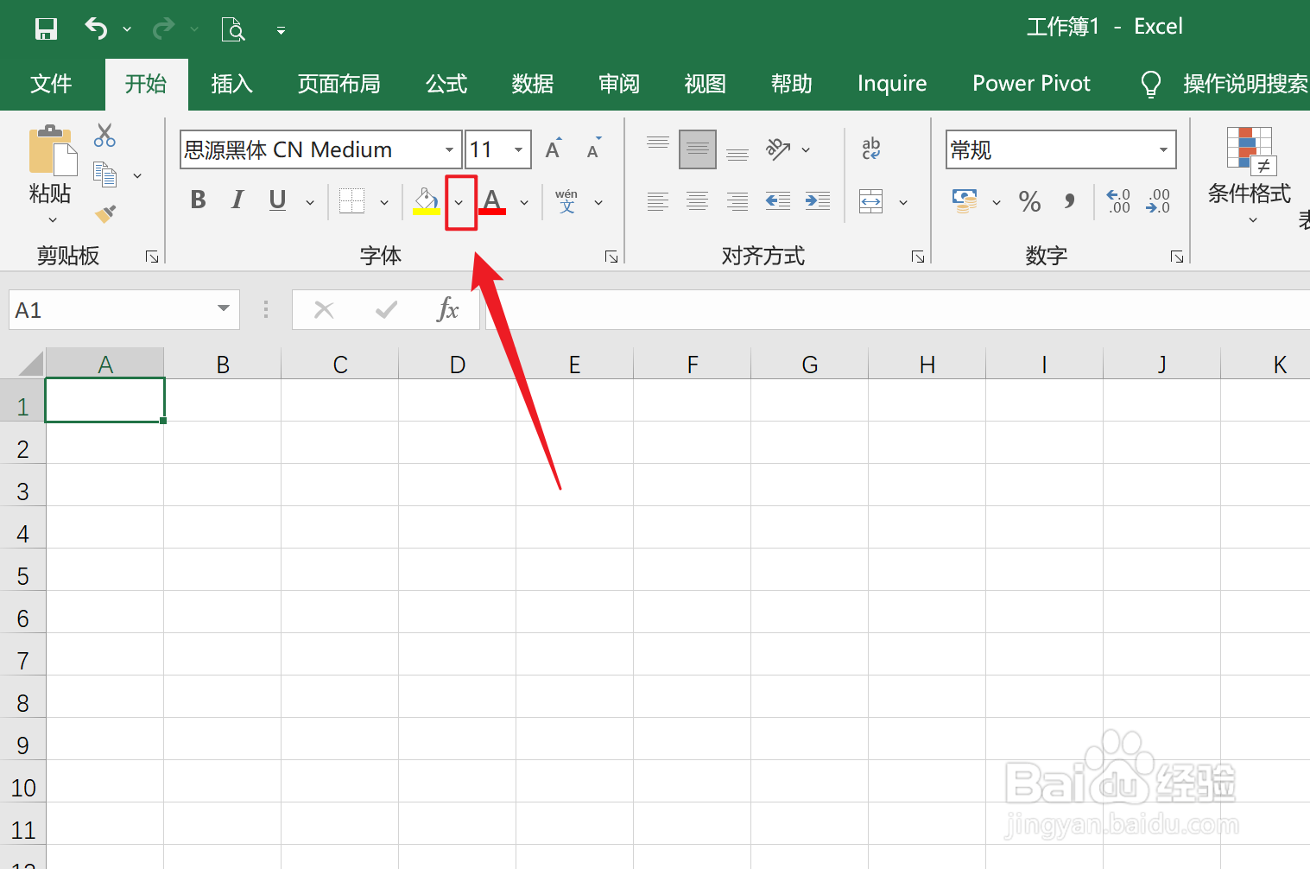Save the workbook via Quick Access toolbar
The height and width of the screenshot is (869, 1310).
point(46,29)
